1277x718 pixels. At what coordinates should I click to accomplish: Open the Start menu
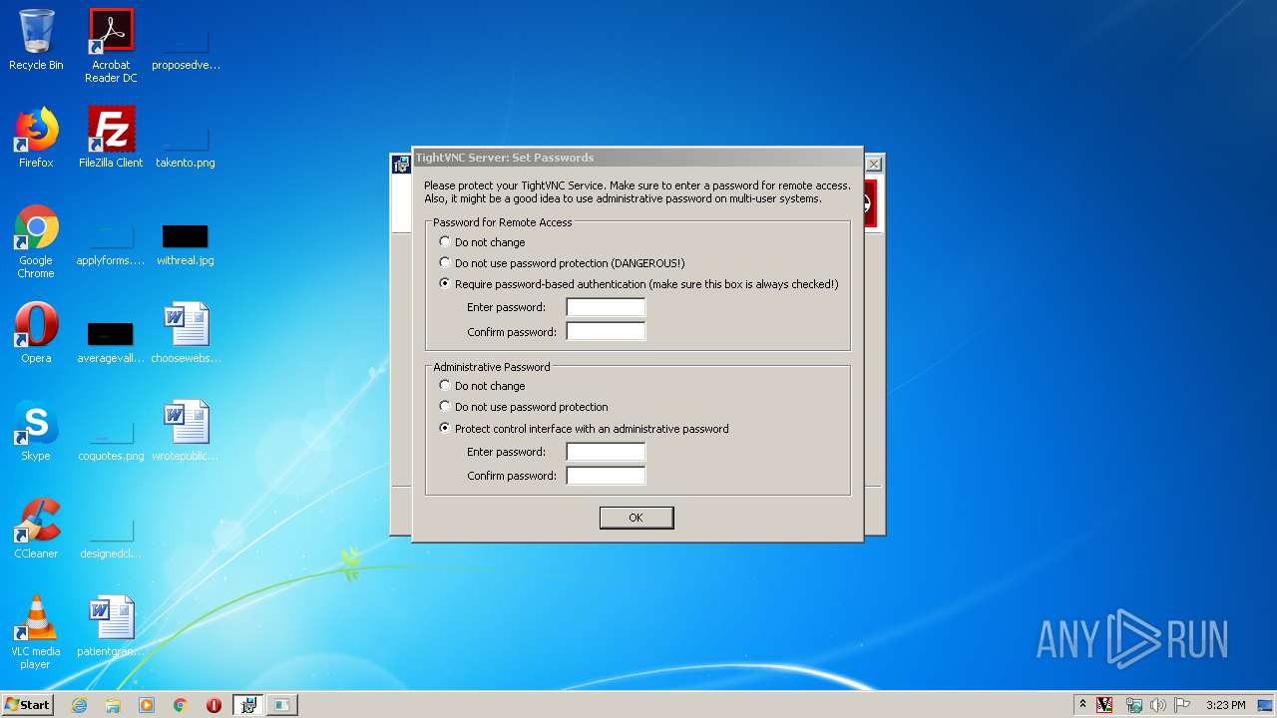coord(27,705)
